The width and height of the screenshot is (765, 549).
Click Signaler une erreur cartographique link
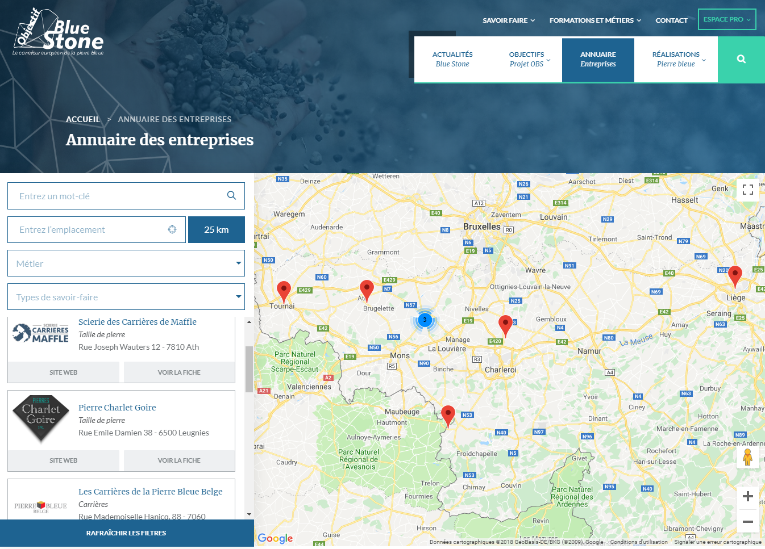click(718, 542)
